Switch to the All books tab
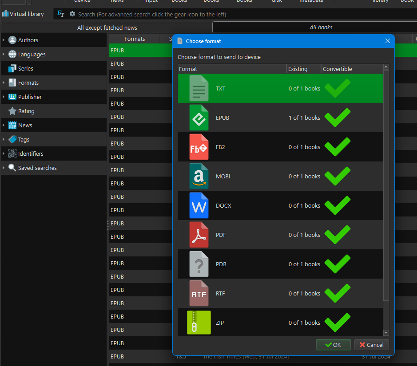Image resolution: width=417 pixels, height=366 pixels. pos(321,27)
